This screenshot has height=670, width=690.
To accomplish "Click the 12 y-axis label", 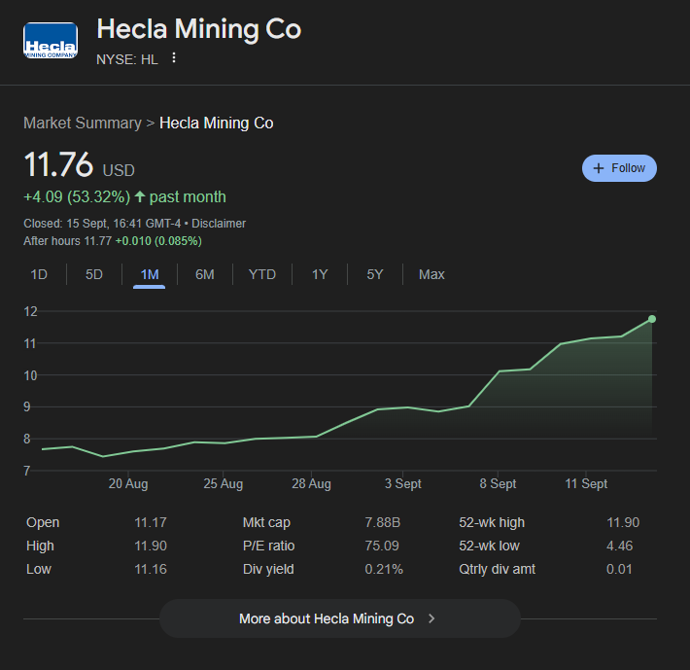I will [x=30, y=312].
